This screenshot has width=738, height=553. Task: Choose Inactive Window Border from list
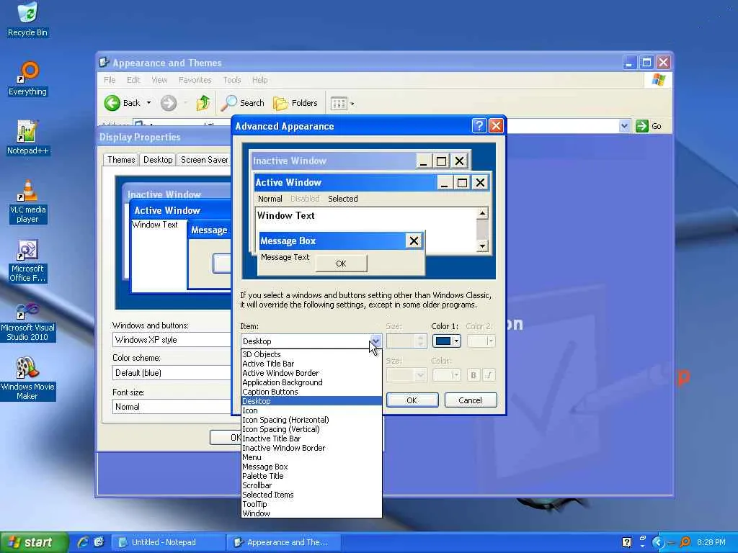[311, 448]
